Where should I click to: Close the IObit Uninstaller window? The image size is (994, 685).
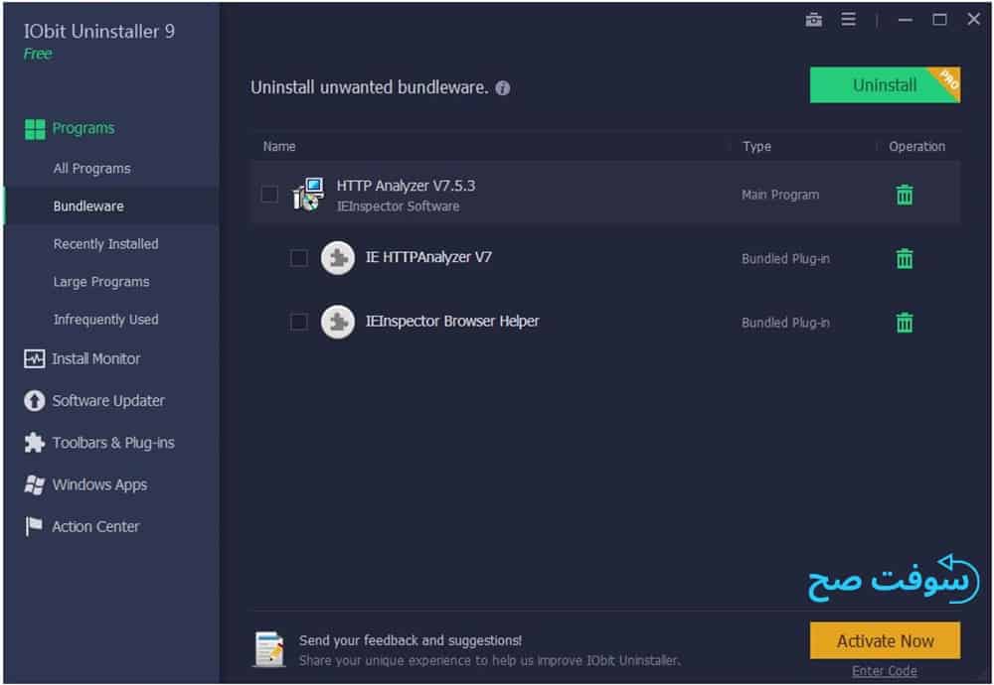click(974, 20)
